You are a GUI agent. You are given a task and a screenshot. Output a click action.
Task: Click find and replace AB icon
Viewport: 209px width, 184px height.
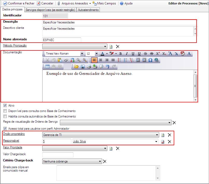click(72, 60)
